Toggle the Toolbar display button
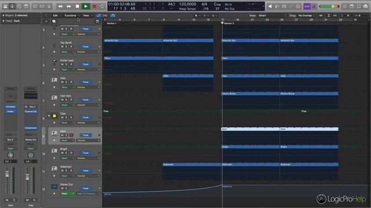The height and width of the screenshot is (208, 371). click(x=26, y=6)
